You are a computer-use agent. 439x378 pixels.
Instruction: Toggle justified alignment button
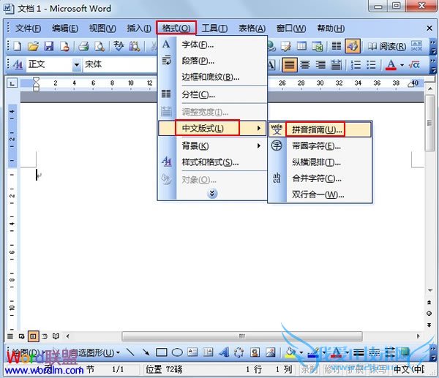pos(289,65)
